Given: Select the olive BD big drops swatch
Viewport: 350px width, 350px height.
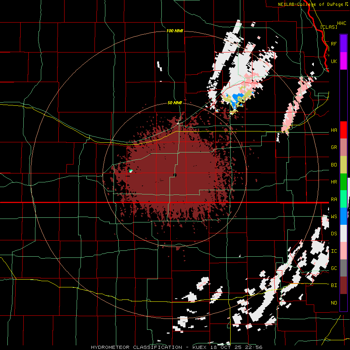Looking at the screenshot, I should click(343, 165).
